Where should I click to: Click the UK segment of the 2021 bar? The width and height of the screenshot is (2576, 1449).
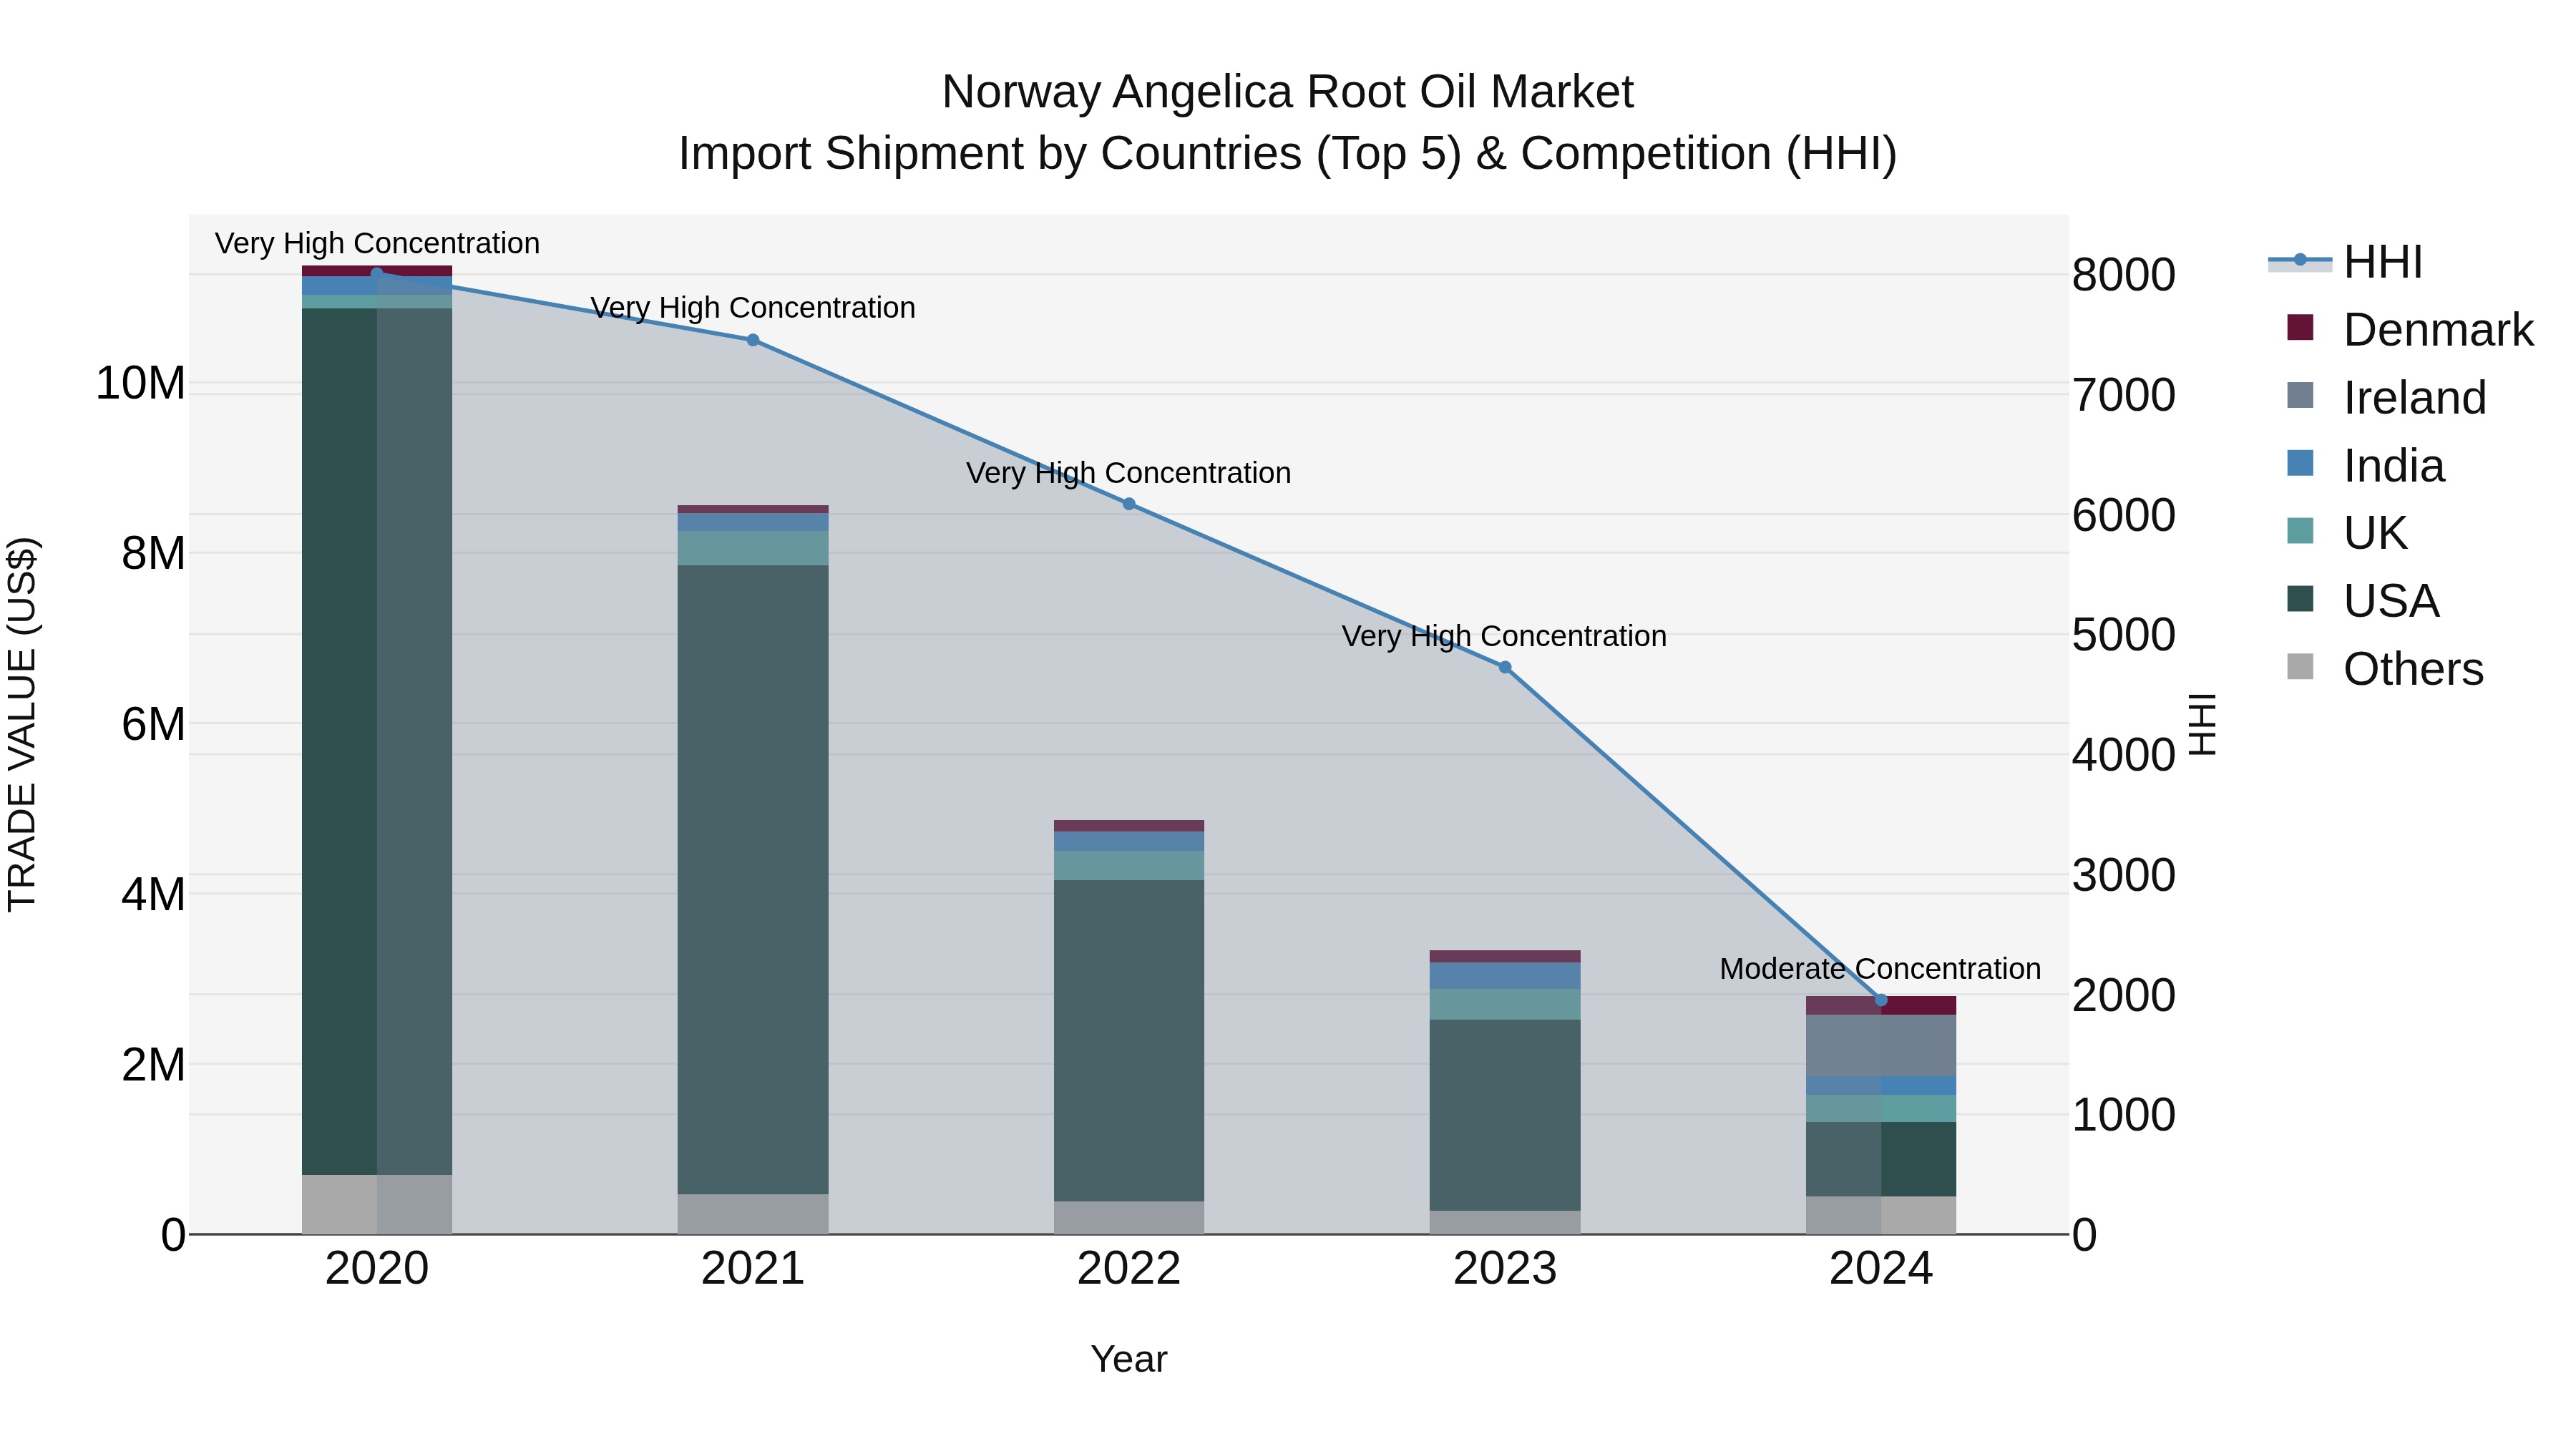(753, 549)
